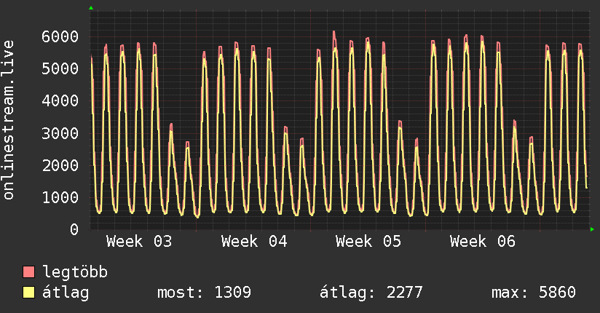Click the átlag legend label beside yellow swatch
The image size is (600, 313).
coord(66,293)
